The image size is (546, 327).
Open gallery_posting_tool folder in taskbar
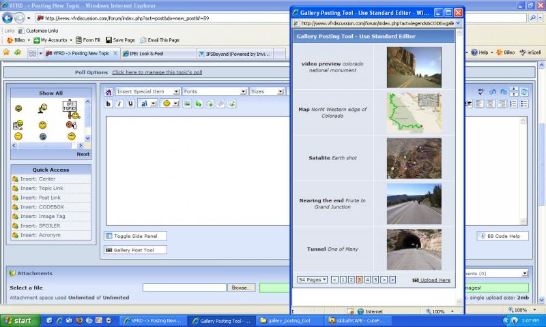(289, 321)
